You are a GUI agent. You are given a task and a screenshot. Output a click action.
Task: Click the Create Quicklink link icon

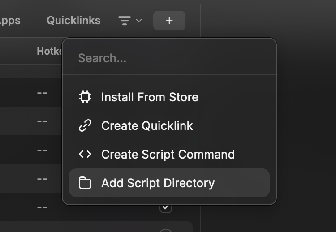85,125
